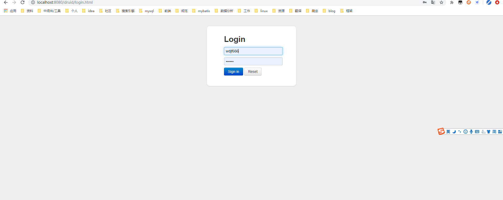This screenshot has height=200, width=503.
Task: Open the linux bookmark folder
Action: pos(261,11)
